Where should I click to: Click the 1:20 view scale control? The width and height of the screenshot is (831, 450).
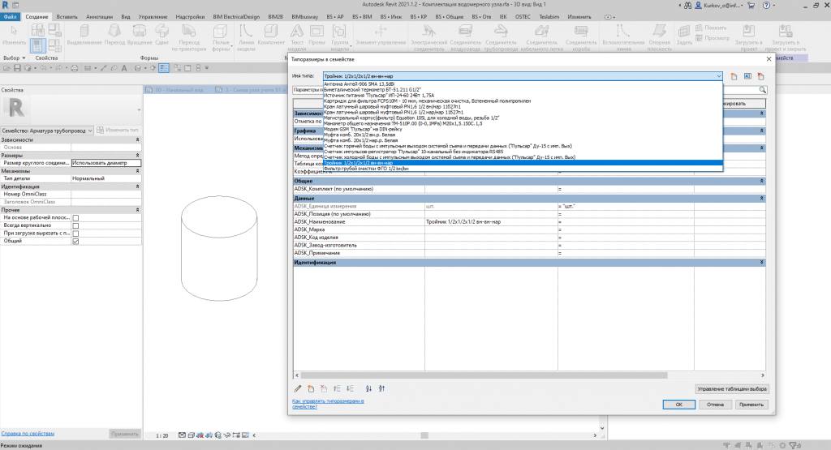coord(162,435)
